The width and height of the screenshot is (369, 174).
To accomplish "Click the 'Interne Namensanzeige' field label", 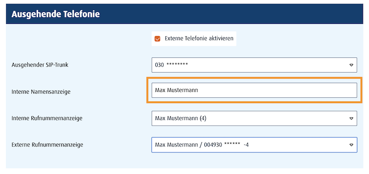I will tap(41, 92).
